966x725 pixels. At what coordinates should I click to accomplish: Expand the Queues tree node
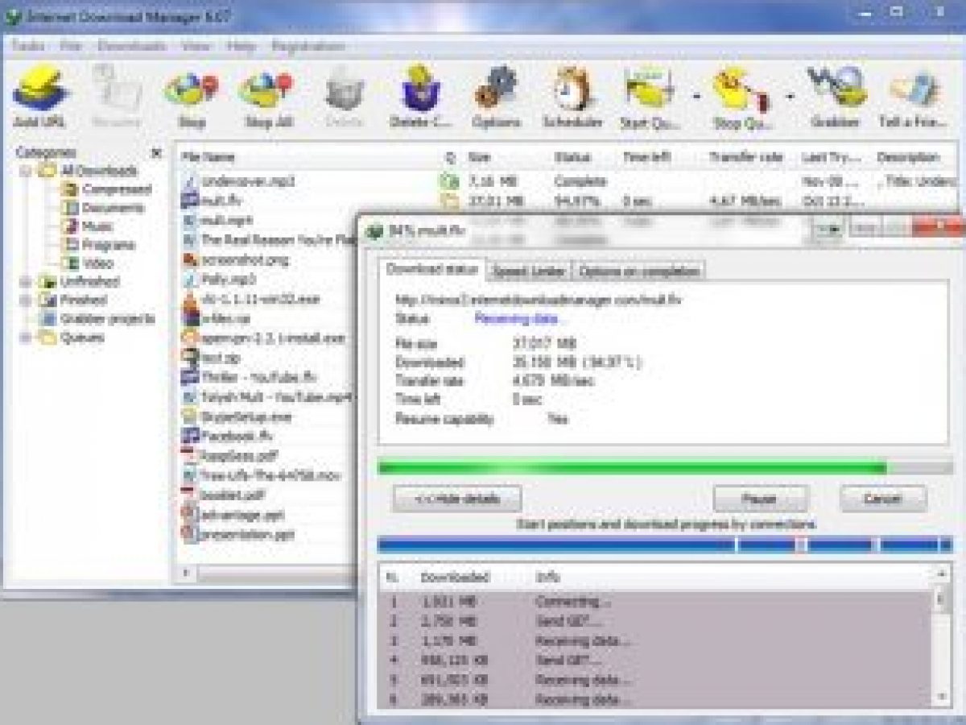(x=25, y=338)
